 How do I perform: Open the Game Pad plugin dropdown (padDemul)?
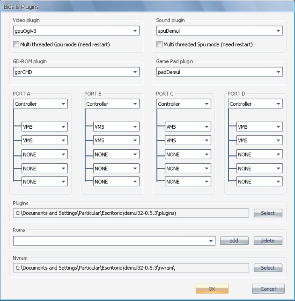(219, 72)
